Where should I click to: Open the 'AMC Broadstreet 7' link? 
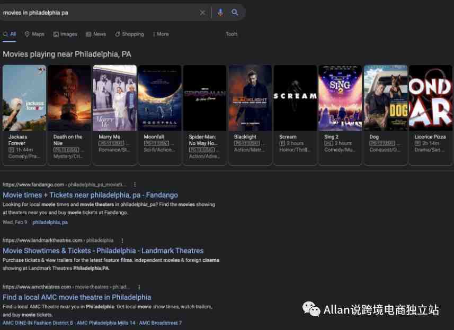[x=161, y=323]
